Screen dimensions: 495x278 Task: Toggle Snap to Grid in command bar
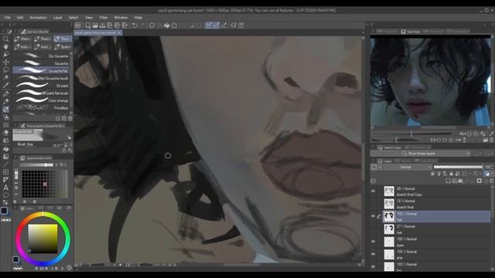(x=224, y=25)
